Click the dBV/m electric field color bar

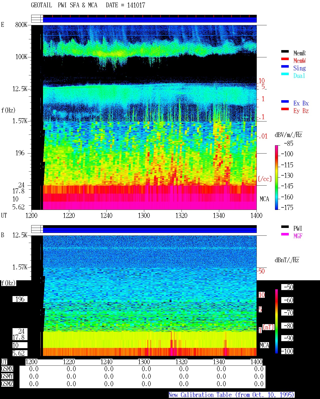pyautogui.click(x=276, y=177)
